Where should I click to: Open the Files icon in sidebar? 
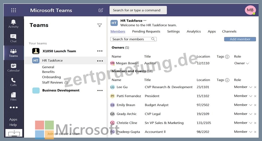pyautogui.click(x=14, y=95)
